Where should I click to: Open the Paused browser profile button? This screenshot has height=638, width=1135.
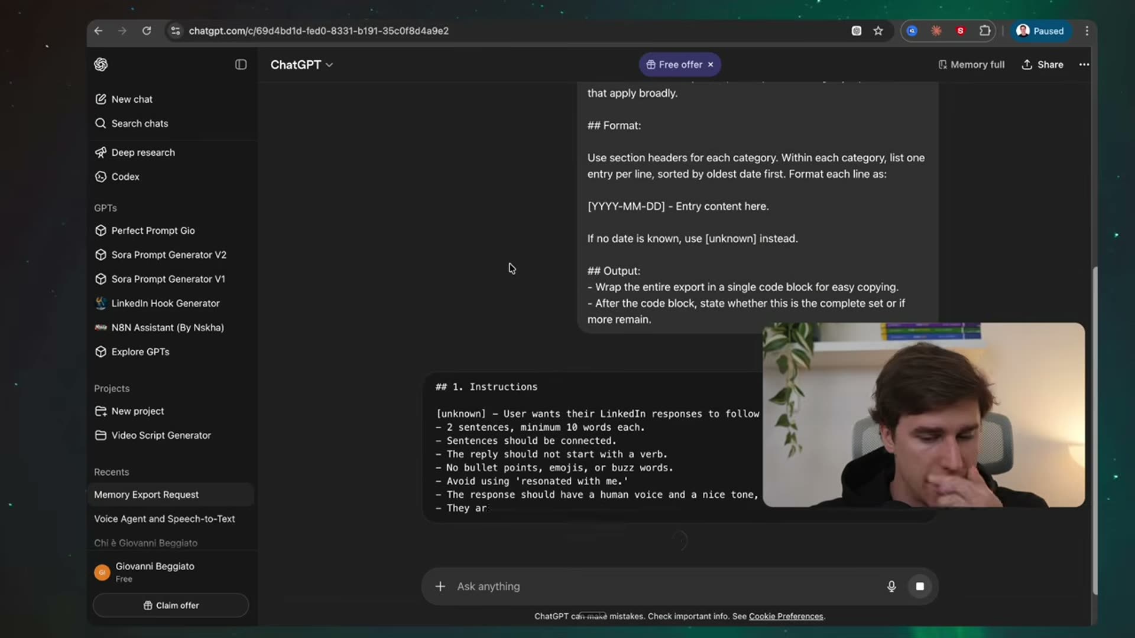1041,31
